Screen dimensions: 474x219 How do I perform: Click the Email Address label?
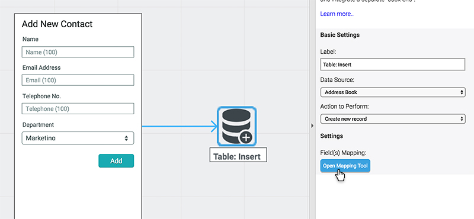41,67
